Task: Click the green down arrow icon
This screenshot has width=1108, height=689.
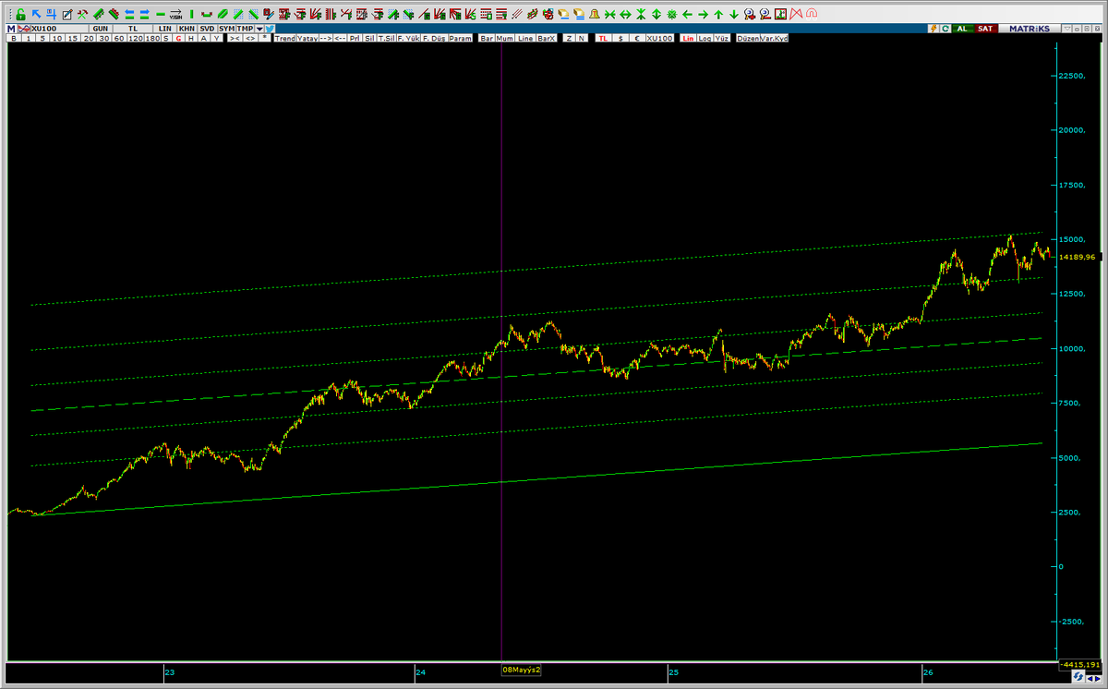Action: point(734,14)
